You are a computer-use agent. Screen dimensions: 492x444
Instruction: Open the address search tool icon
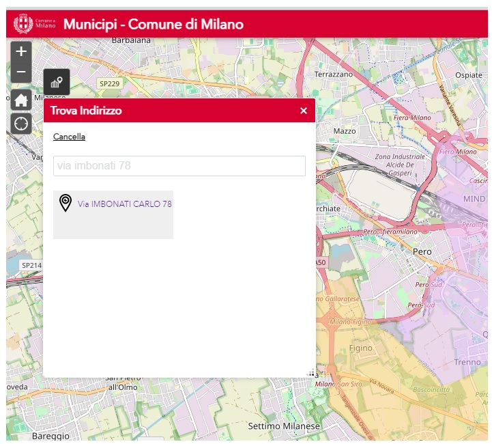click(57, 83)
